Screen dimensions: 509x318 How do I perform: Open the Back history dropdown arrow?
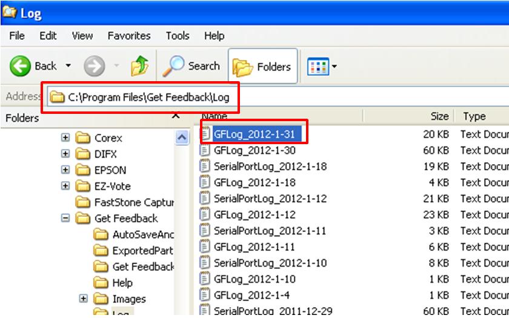tap(68, 67)
